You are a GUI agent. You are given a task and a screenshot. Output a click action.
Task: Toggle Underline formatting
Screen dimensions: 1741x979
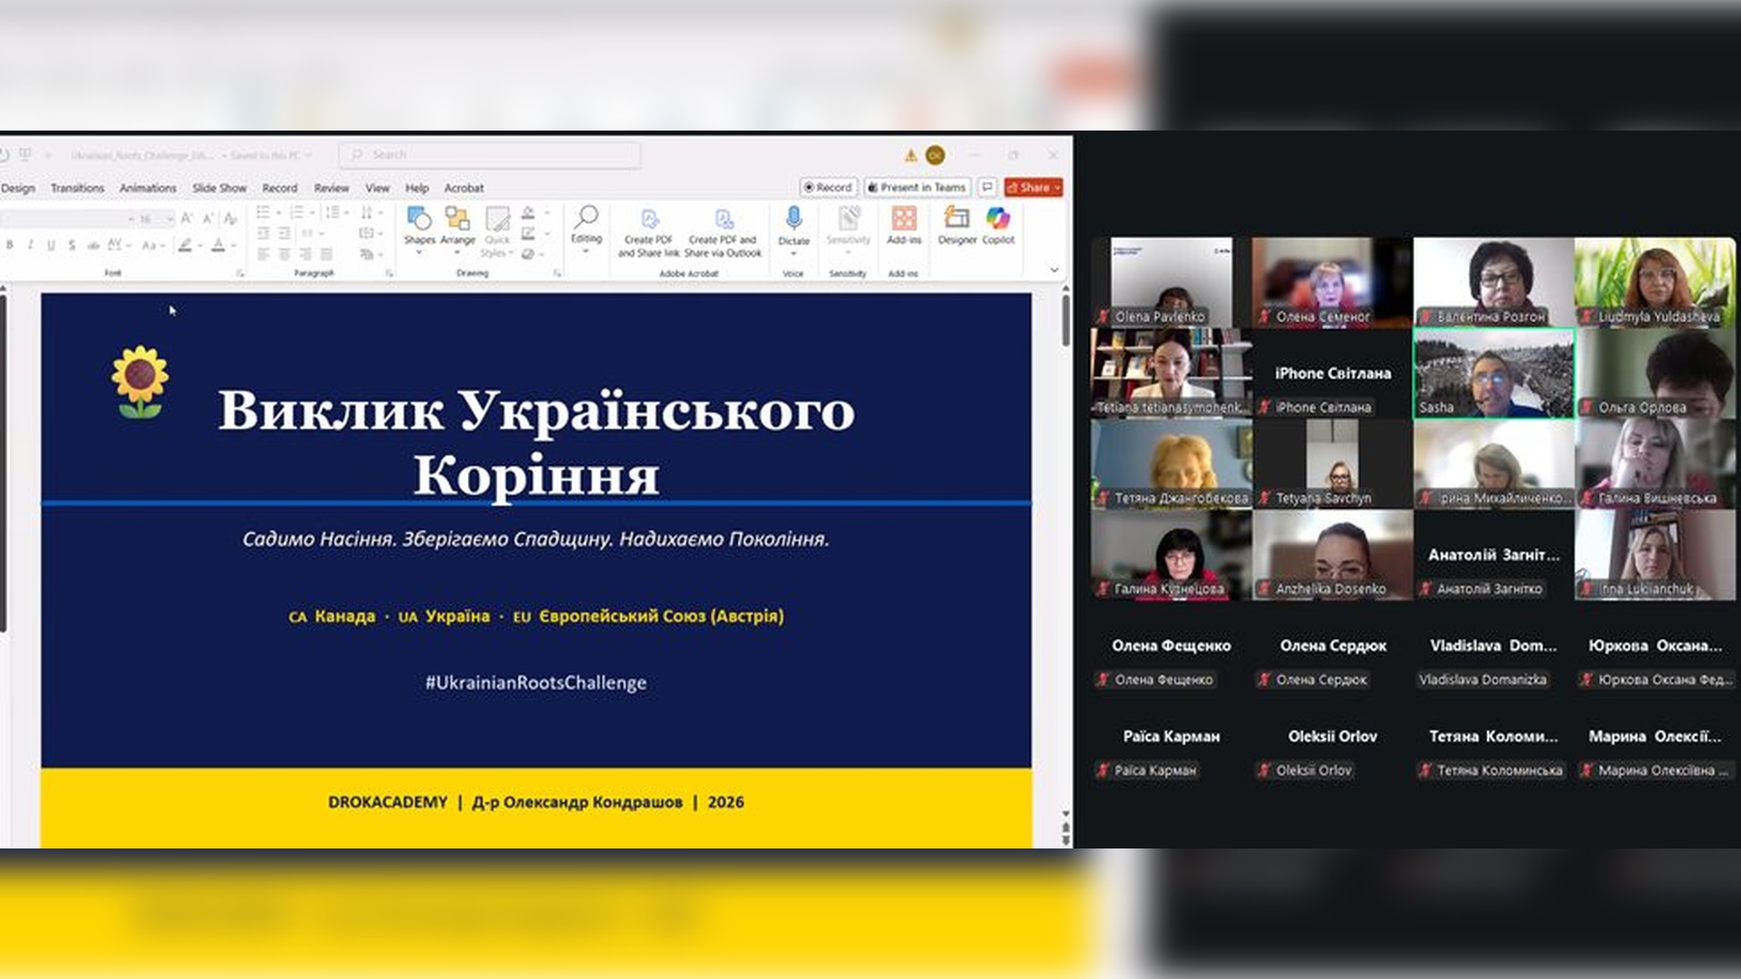click(51, 245)
